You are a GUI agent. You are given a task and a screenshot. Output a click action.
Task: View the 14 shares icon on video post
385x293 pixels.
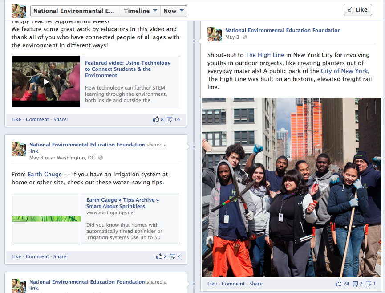(x=170, y=119)
